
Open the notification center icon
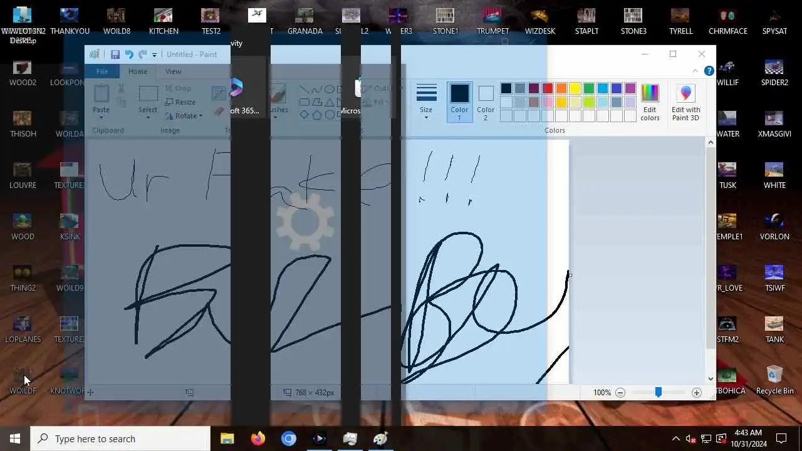point(781,438)
